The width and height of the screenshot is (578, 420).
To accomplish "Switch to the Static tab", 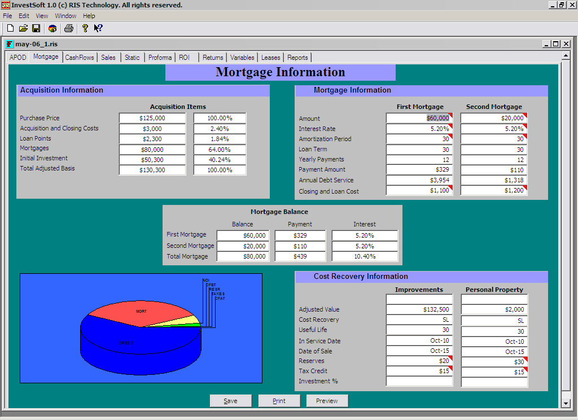I will tap(132, 58).
